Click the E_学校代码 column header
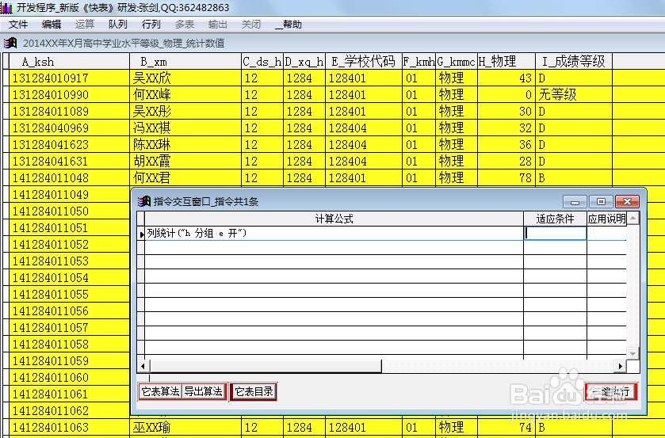 point(364,62)
